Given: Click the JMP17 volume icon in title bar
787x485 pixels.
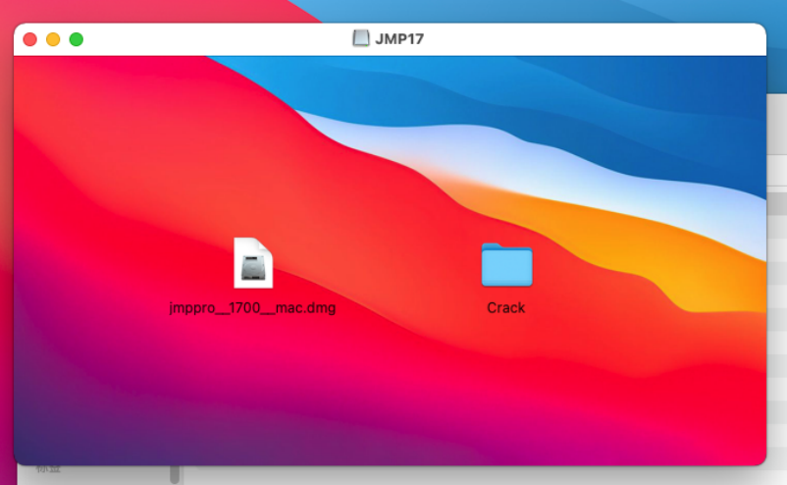Looking at the screenshot, I should coord(361,38).
